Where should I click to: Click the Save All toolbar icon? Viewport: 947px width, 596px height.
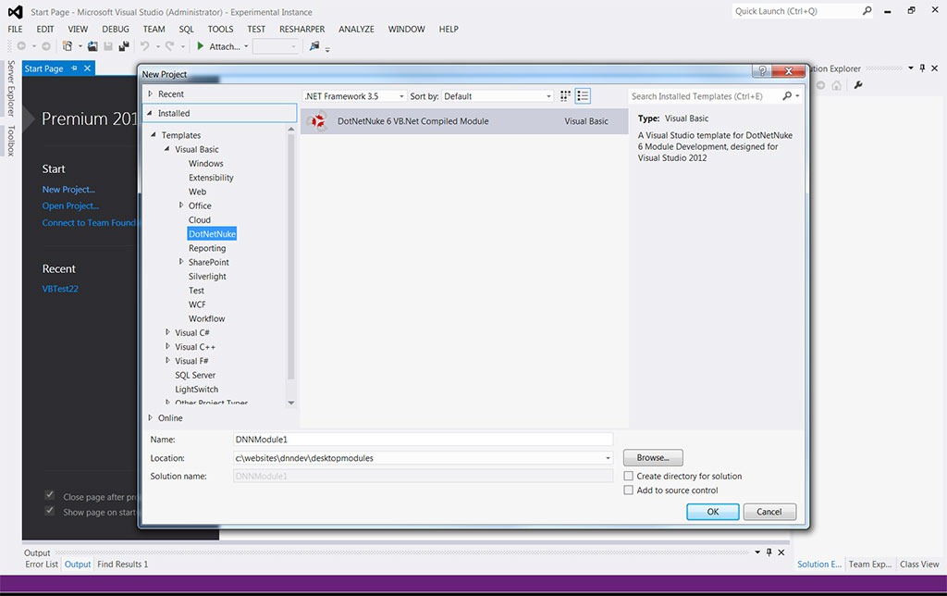(124, 46)
